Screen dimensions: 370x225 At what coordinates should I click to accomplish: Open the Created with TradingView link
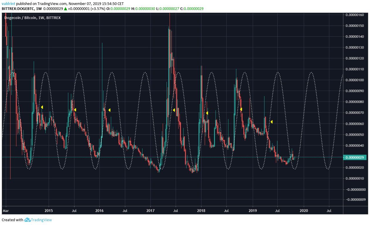click(x=42, y=220)
